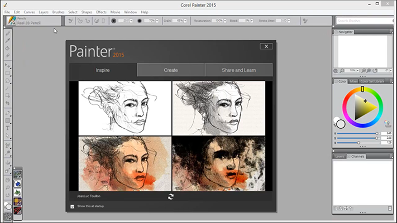Toggle the Color panel close box
Viewport: 397px width, 223px height.
[336, 81]
